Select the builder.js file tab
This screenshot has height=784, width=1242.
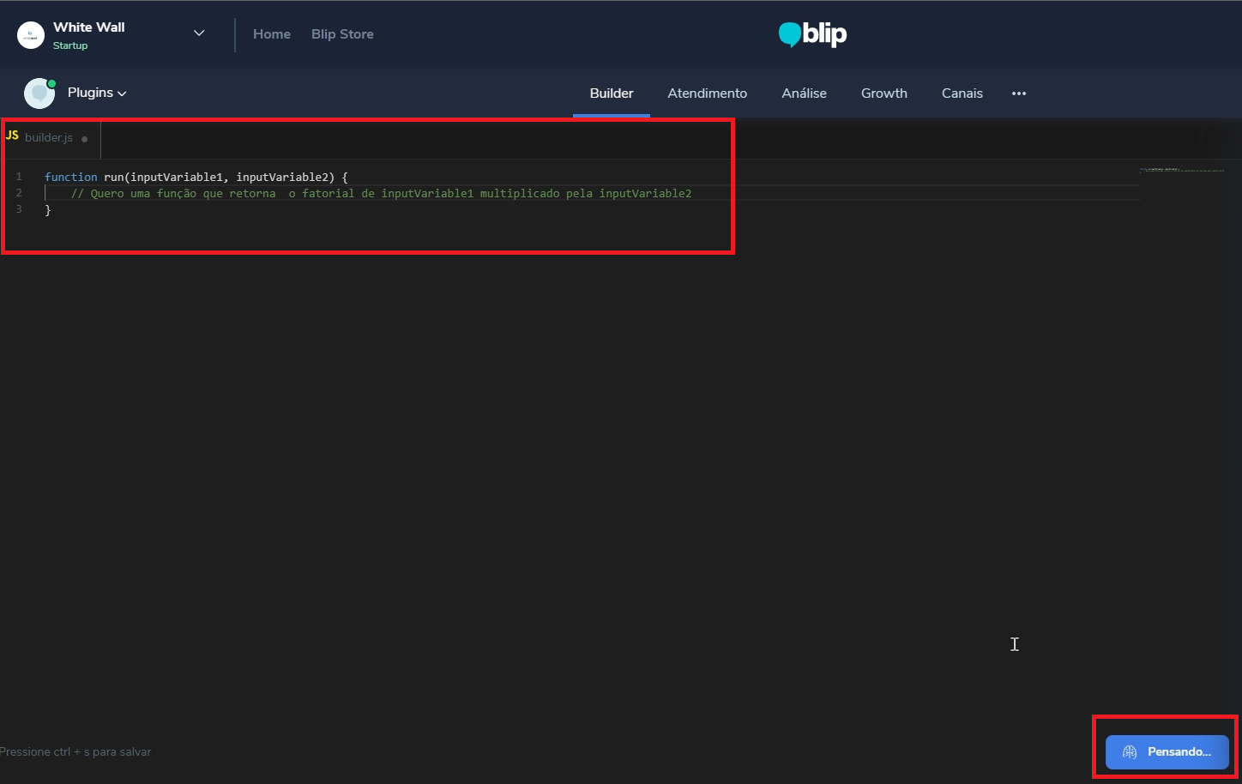click(x=51, y=138)
